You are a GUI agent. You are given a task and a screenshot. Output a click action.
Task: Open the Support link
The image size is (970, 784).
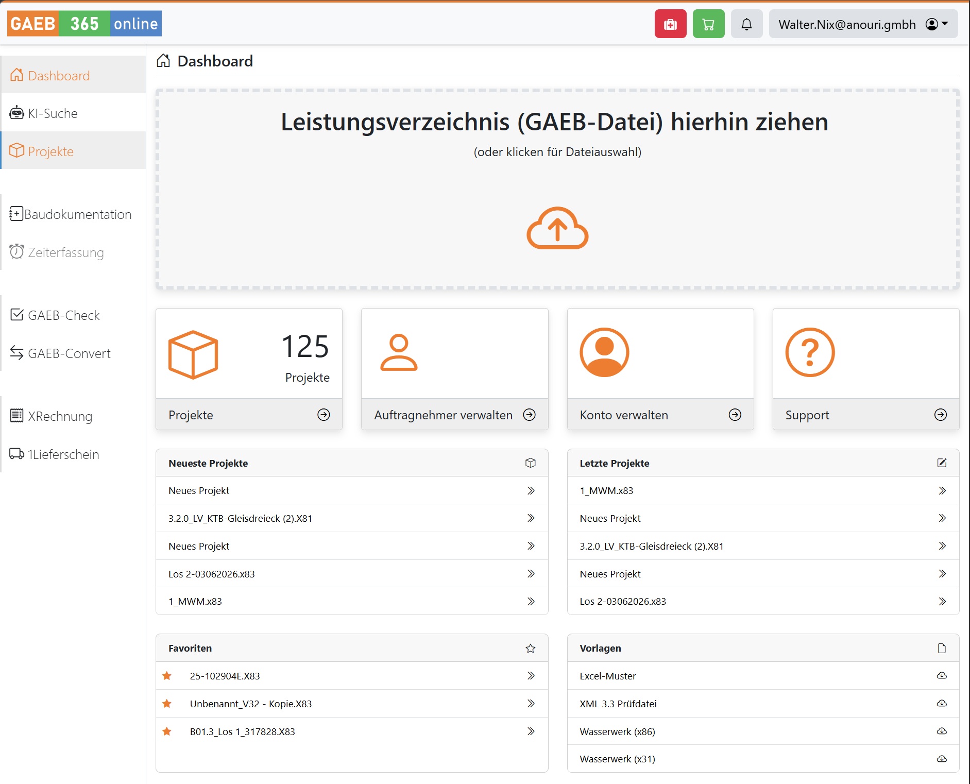[866, 415]
